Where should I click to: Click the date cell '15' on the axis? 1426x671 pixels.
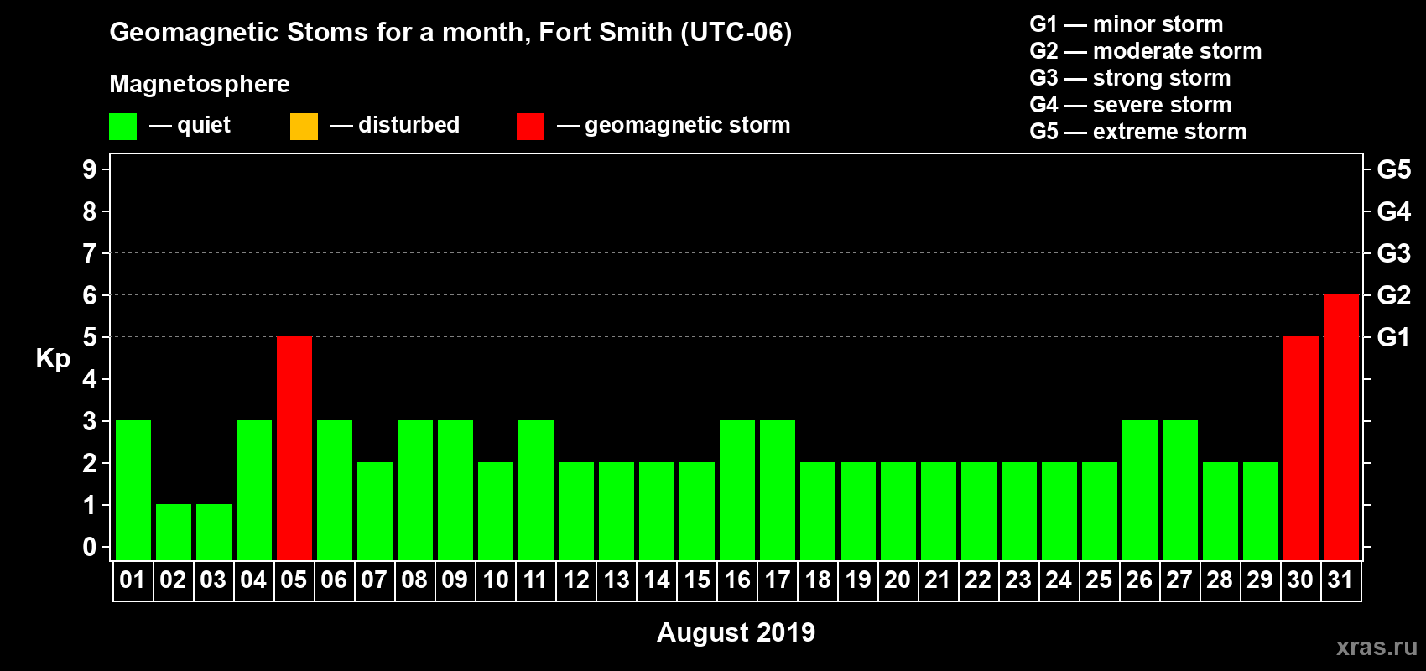[x=697, y=580]
